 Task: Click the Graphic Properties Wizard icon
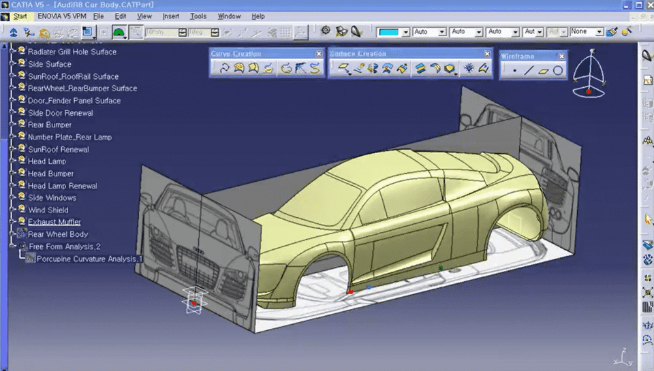627,32
